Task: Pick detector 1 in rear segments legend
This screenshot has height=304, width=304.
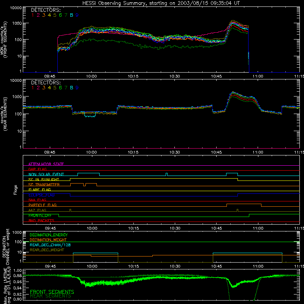Action: [33, 88]
